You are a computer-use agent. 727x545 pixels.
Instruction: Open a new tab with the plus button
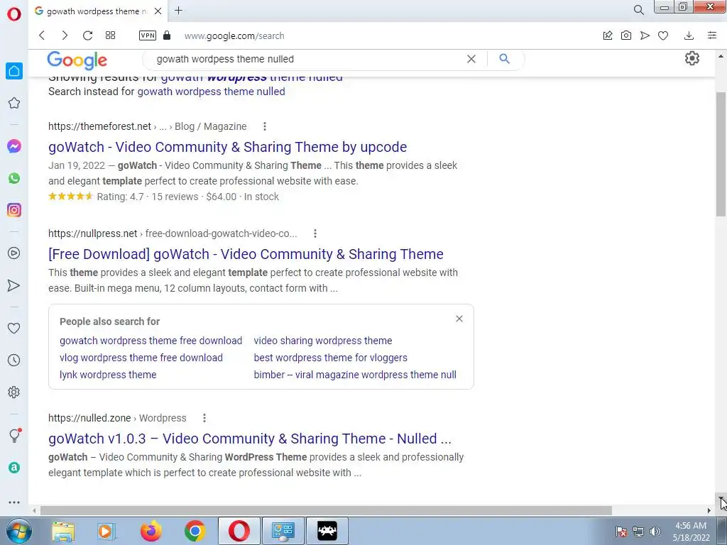(x=178, y=10)
